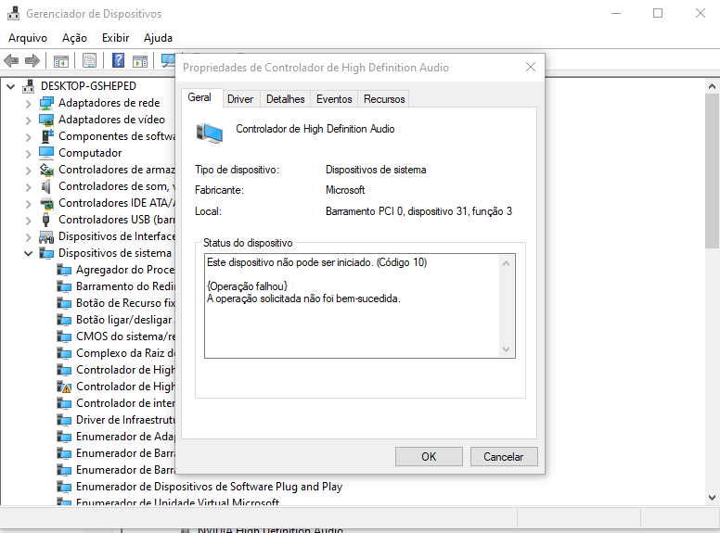Select Enumerador de Dispositivos de Software Plug and Play
720x533 pixels.
pyautogui.click(x=209, y=487)
